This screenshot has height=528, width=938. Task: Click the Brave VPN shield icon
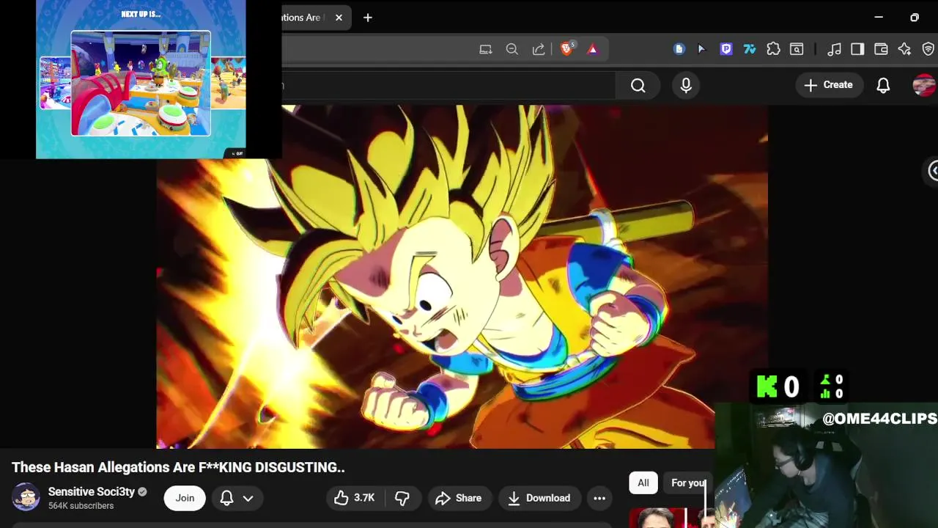928,49
